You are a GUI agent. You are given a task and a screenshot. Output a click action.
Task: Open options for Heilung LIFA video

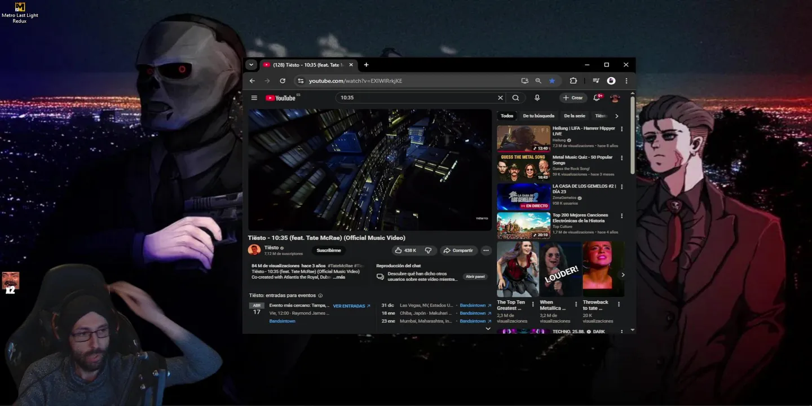click(622, 129)
